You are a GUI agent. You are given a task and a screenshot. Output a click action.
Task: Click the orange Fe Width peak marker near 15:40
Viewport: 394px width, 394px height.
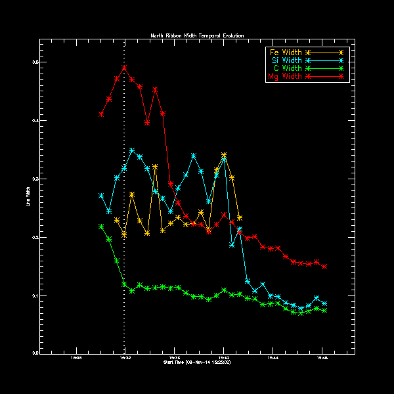tap(224, 155)
